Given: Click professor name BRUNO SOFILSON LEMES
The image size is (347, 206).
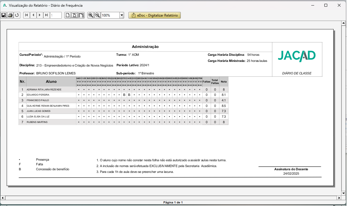Looking at the screenshot, I should 56,73.
